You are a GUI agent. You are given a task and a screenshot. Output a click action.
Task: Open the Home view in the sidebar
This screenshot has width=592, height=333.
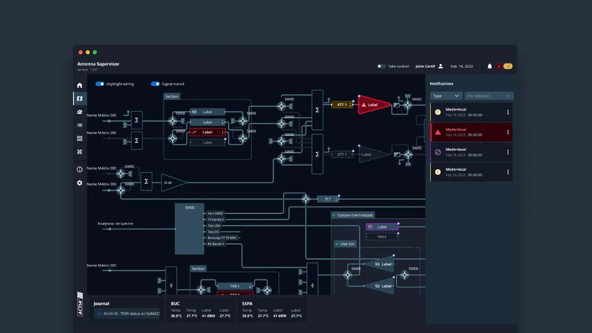pyautogui.click(x=80, y=85)
